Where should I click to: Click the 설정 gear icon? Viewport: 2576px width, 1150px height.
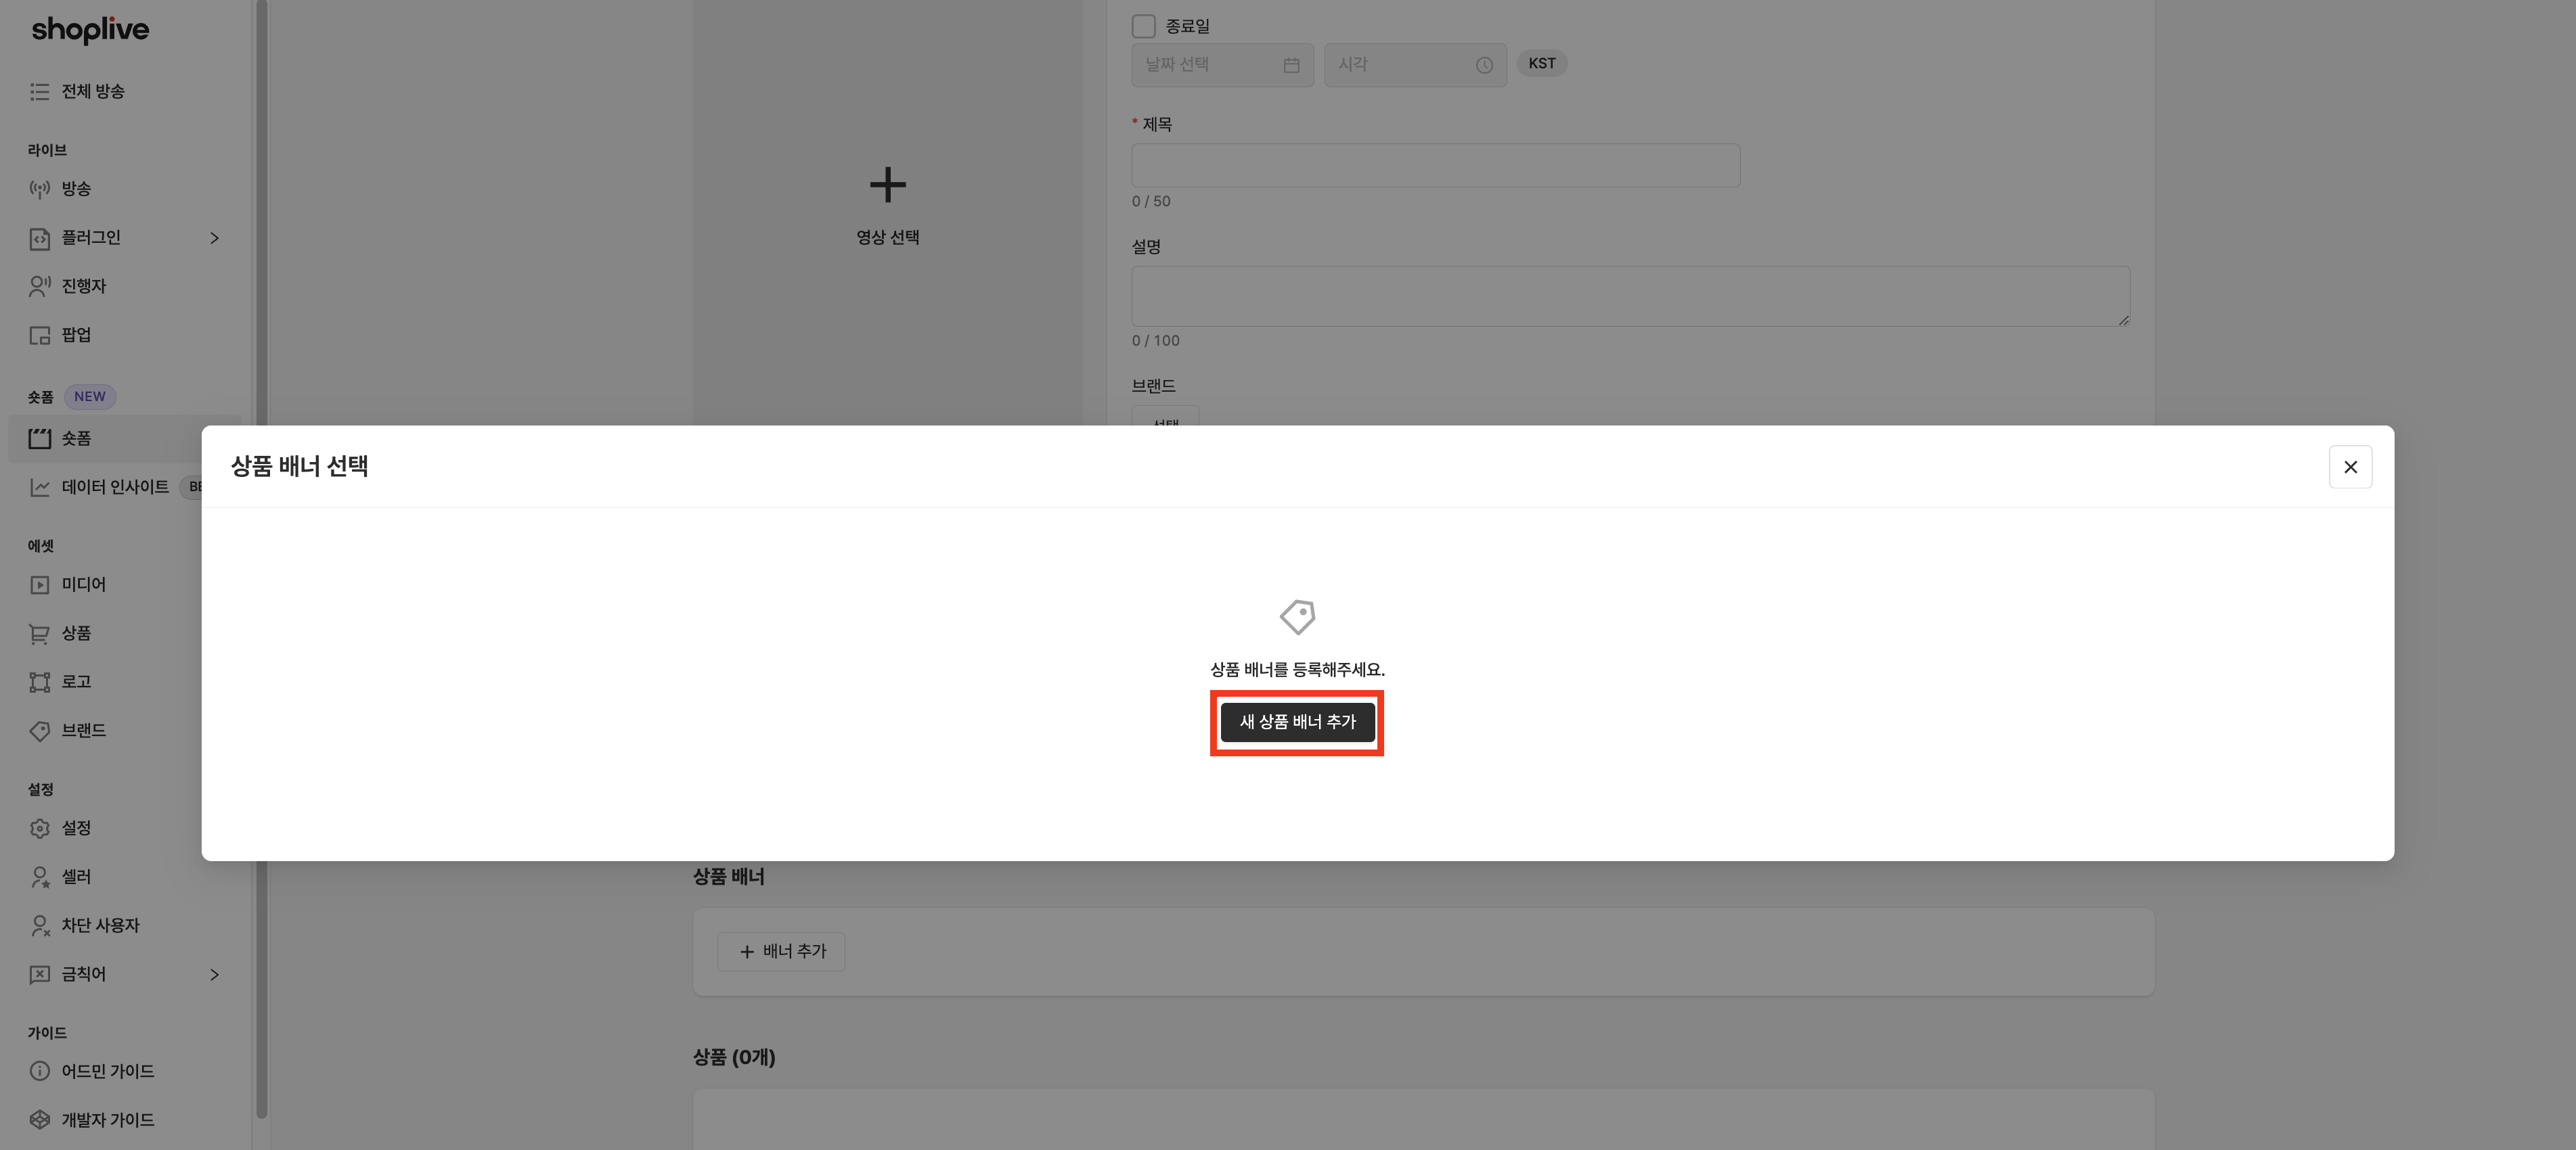(x=39, y=828)
